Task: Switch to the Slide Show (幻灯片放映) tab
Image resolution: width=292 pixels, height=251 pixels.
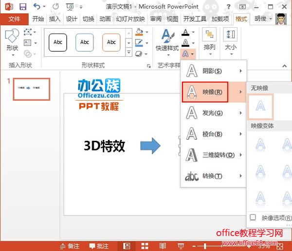Action: tap(130, 19)
